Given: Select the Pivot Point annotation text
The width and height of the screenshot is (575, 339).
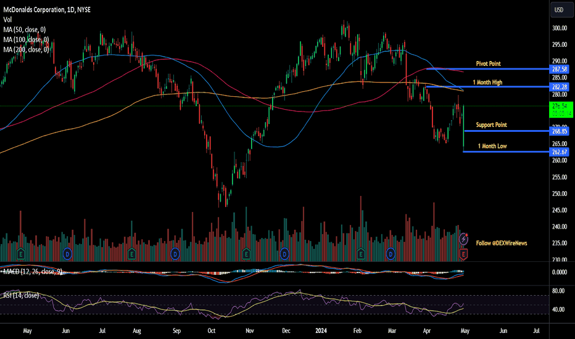Looking at the screenshot, I should (488, 63).
